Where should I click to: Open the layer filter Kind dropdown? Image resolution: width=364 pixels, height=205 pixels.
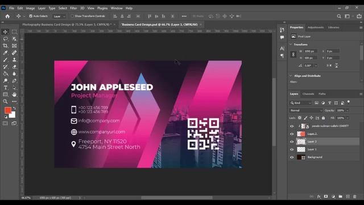click(300, 102)
